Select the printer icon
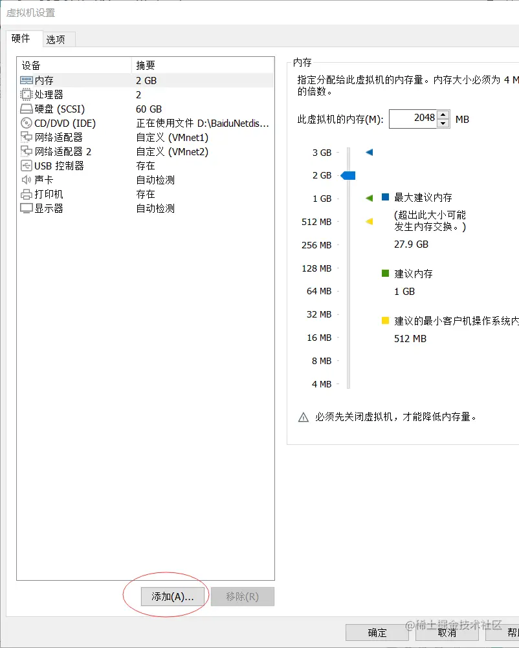Image resolution: width=519 pixels, height=648 pixels. point(26,194)
